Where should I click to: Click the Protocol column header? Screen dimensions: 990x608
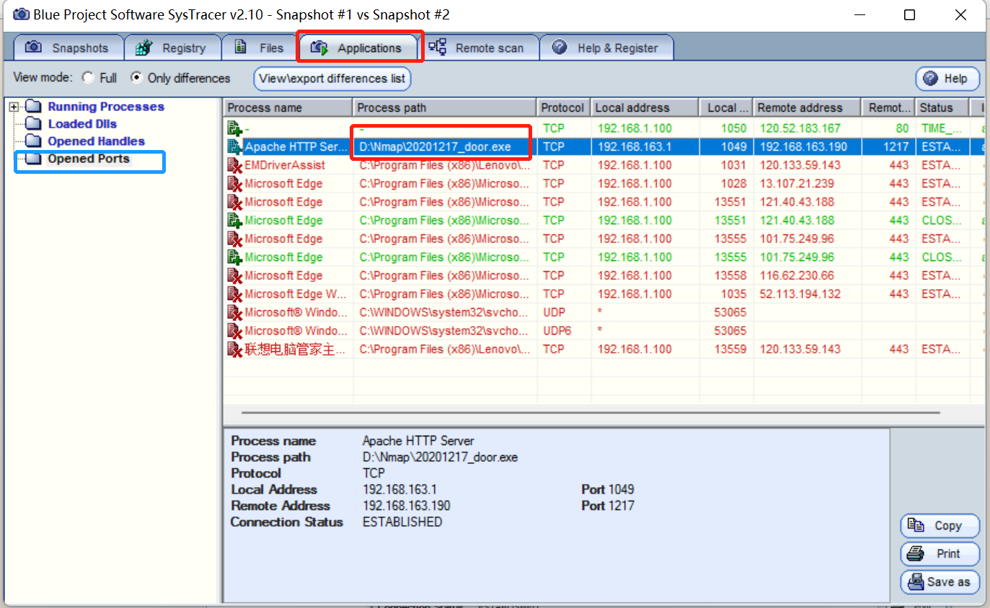point(563,107)
